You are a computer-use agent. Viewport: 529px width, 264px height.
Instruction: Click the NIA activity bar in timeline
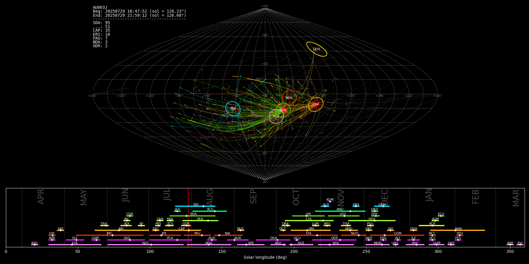point(228,235)
